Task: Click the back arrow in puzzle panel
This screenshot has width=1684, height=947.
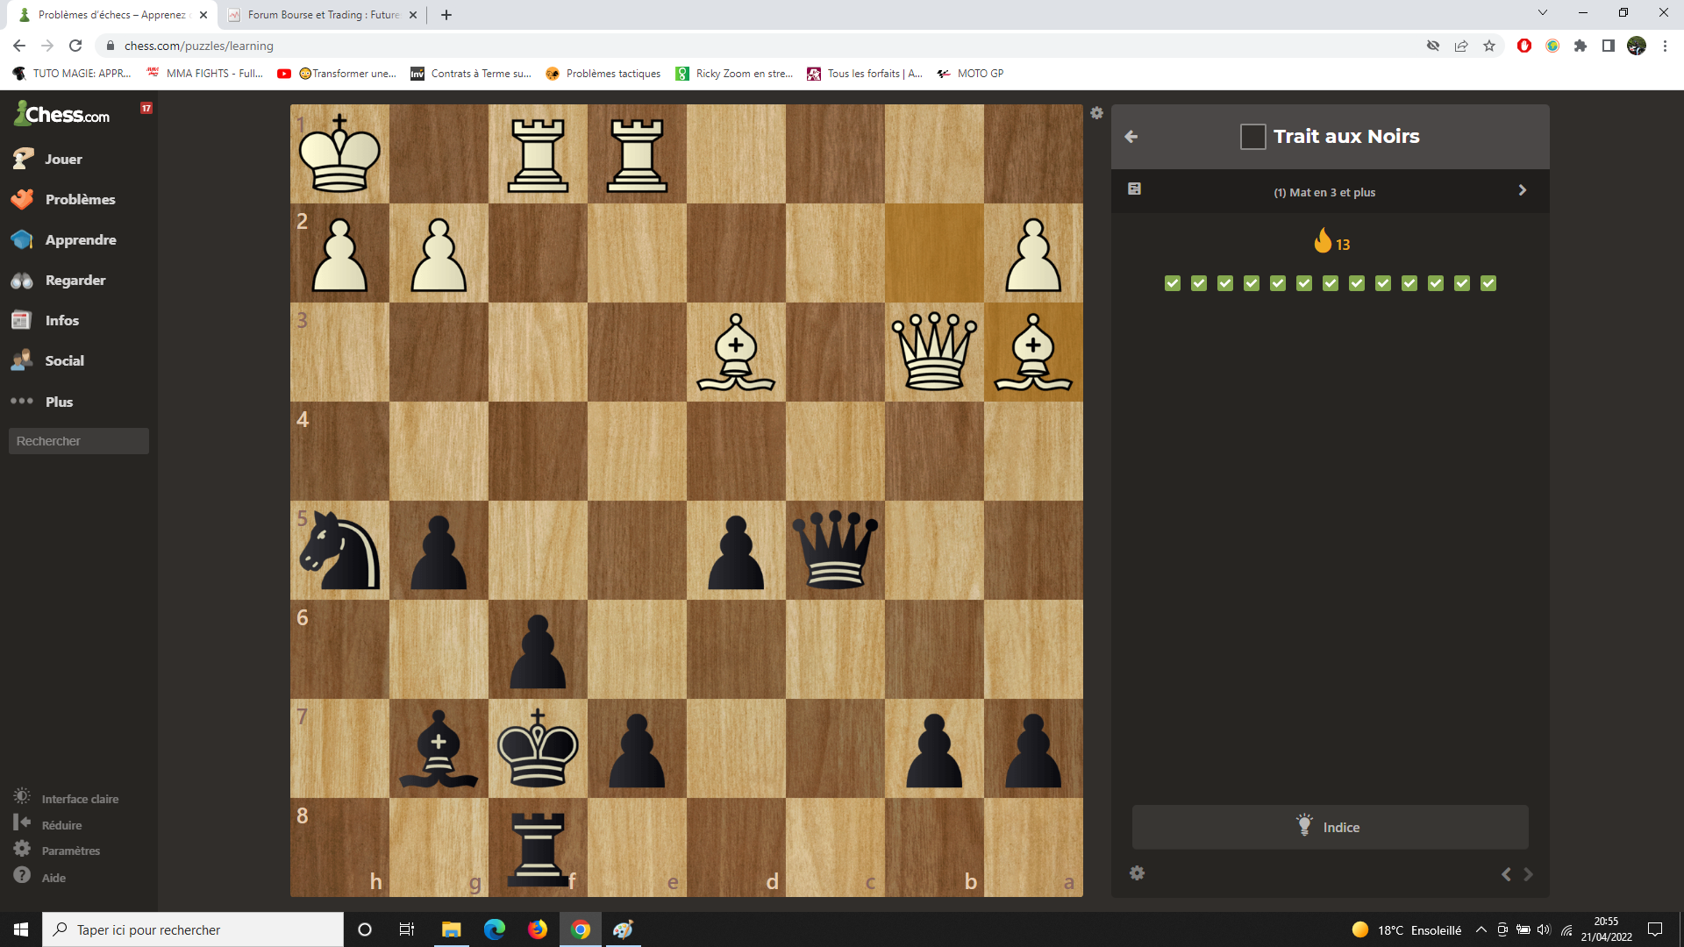Action: coord(1131,137)
